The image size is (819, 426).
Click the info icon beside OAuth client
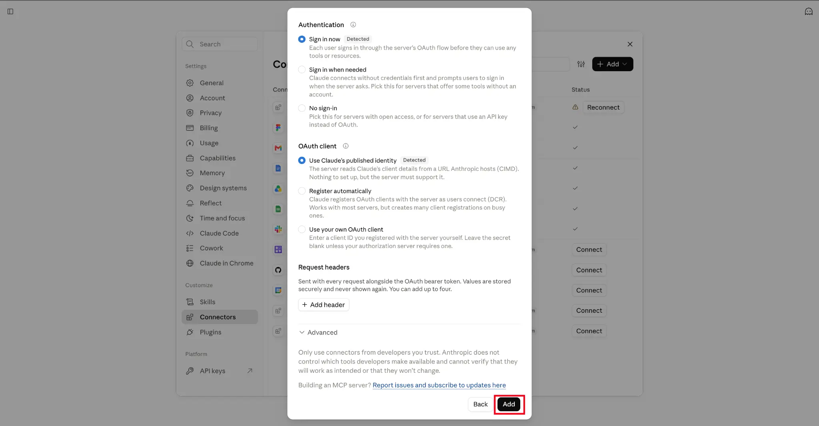tap(346, 146)
